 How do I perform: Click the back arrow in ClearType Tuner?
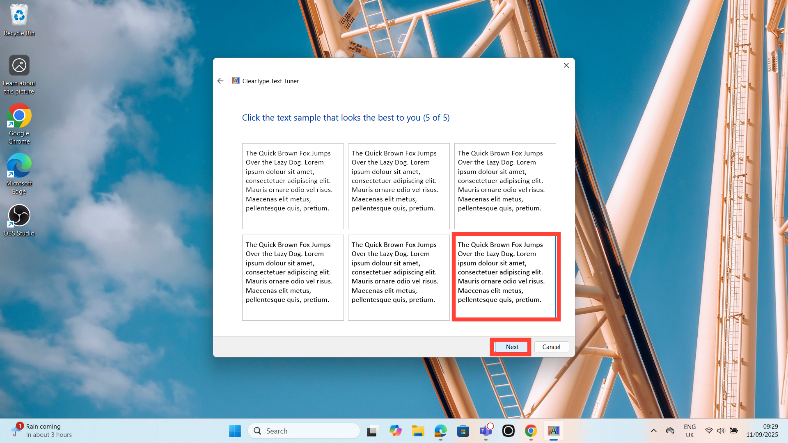click(x=220, y=81)
